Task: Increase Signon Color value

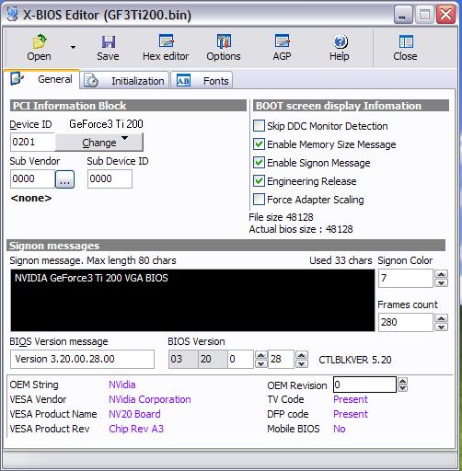Action: coord(442,274)
